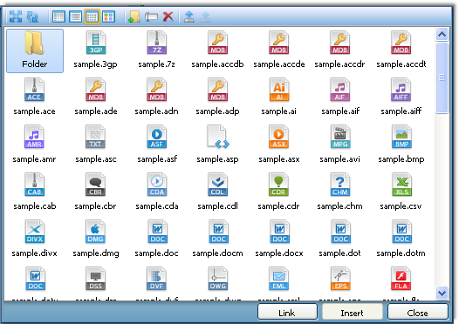Switch to list view mode

[76, 17]
